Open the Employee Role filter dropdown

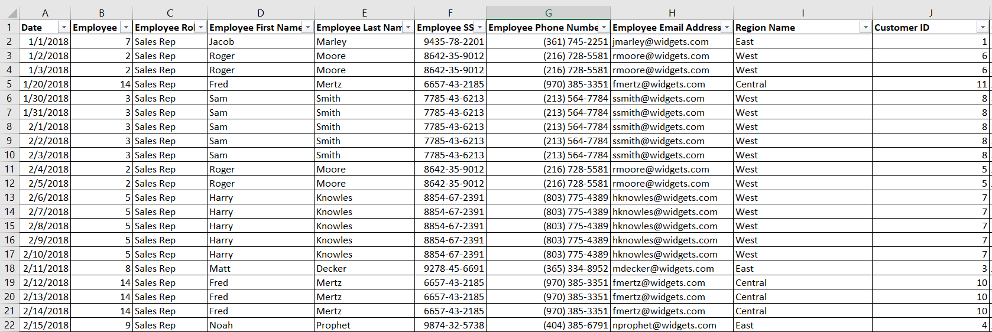pos(200,28)
